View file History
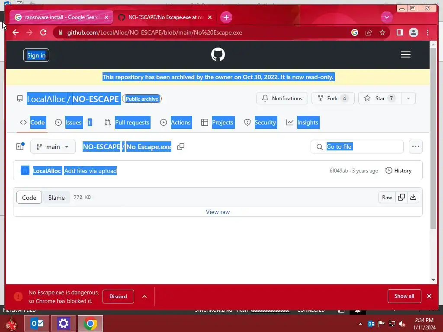 point(398,170)
